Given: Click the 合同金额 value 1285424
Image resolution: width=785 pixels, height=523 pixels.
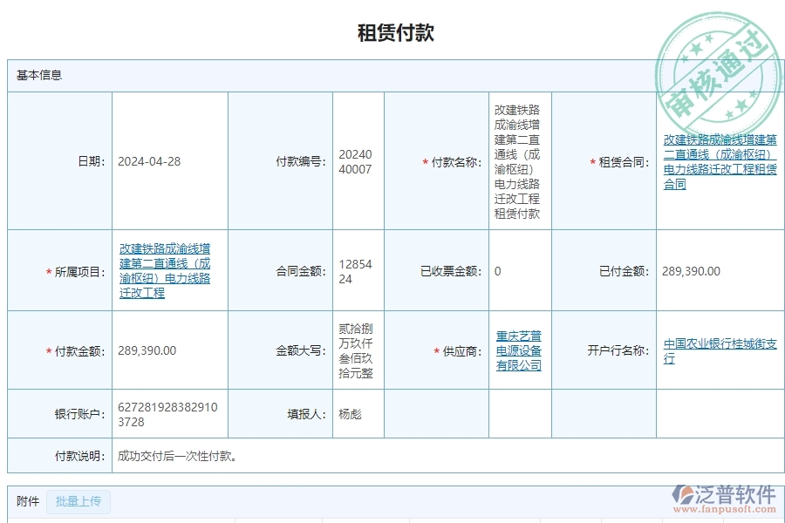Looking at the screenshot, I should 356,270.
